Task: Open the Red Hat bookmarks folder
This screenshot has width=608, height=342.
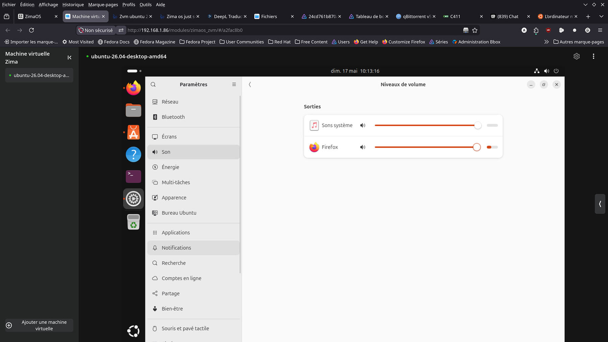Action: tap(279, 42)
